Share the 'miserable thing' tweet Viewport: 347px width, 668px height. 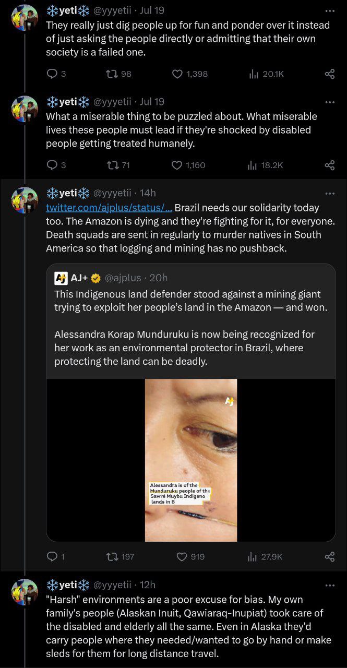point(329,165)
